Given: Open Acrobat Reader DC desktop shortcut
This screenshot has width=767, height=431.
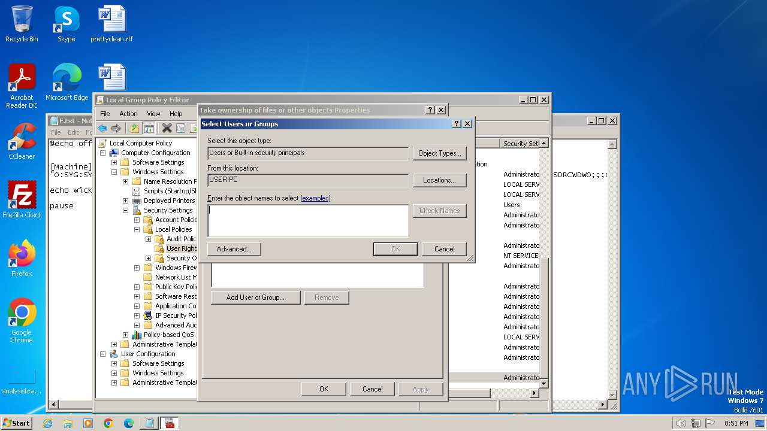Looking at the screenshot, I should click(22, 86).
